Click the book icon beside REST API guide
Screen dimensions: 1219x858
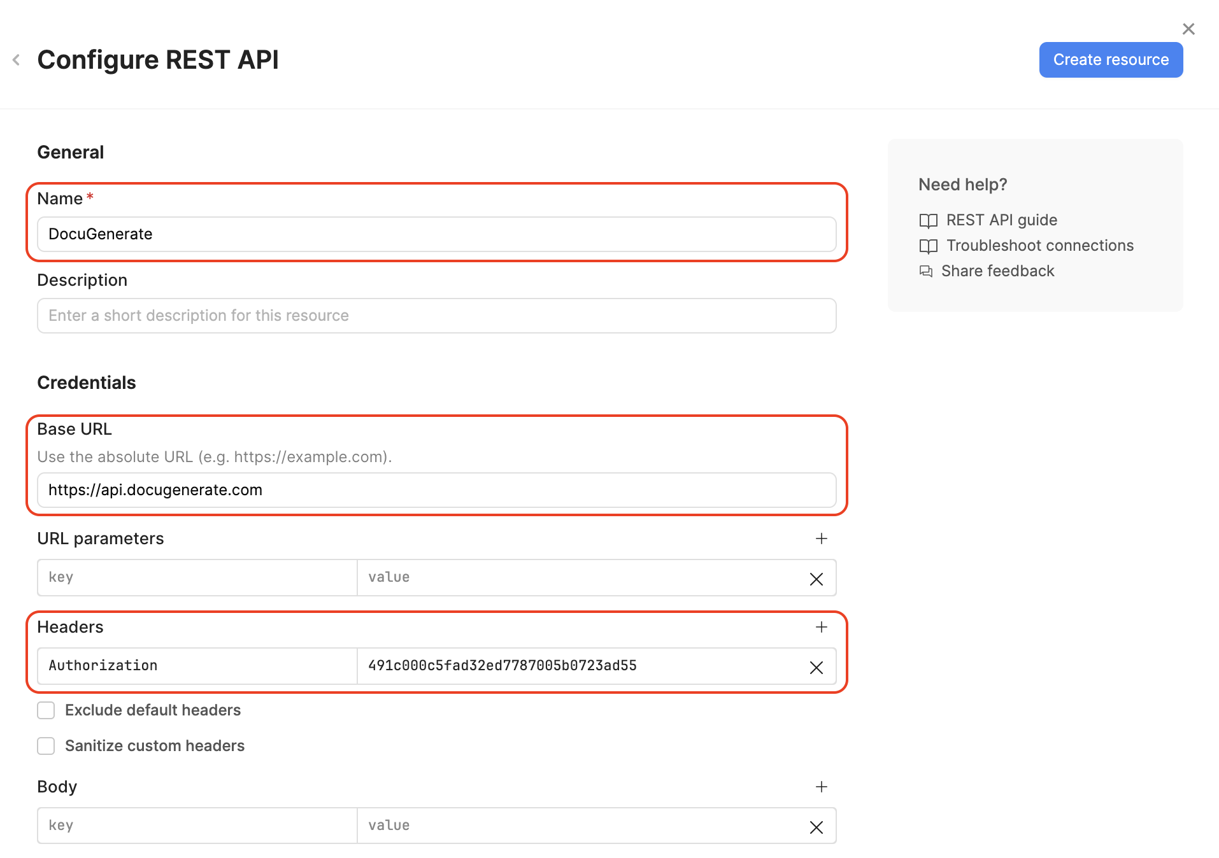tap(928, 221)
